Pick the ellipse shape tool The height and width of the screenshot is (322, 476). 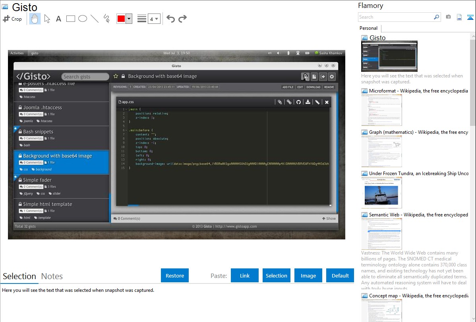(83, 19)
